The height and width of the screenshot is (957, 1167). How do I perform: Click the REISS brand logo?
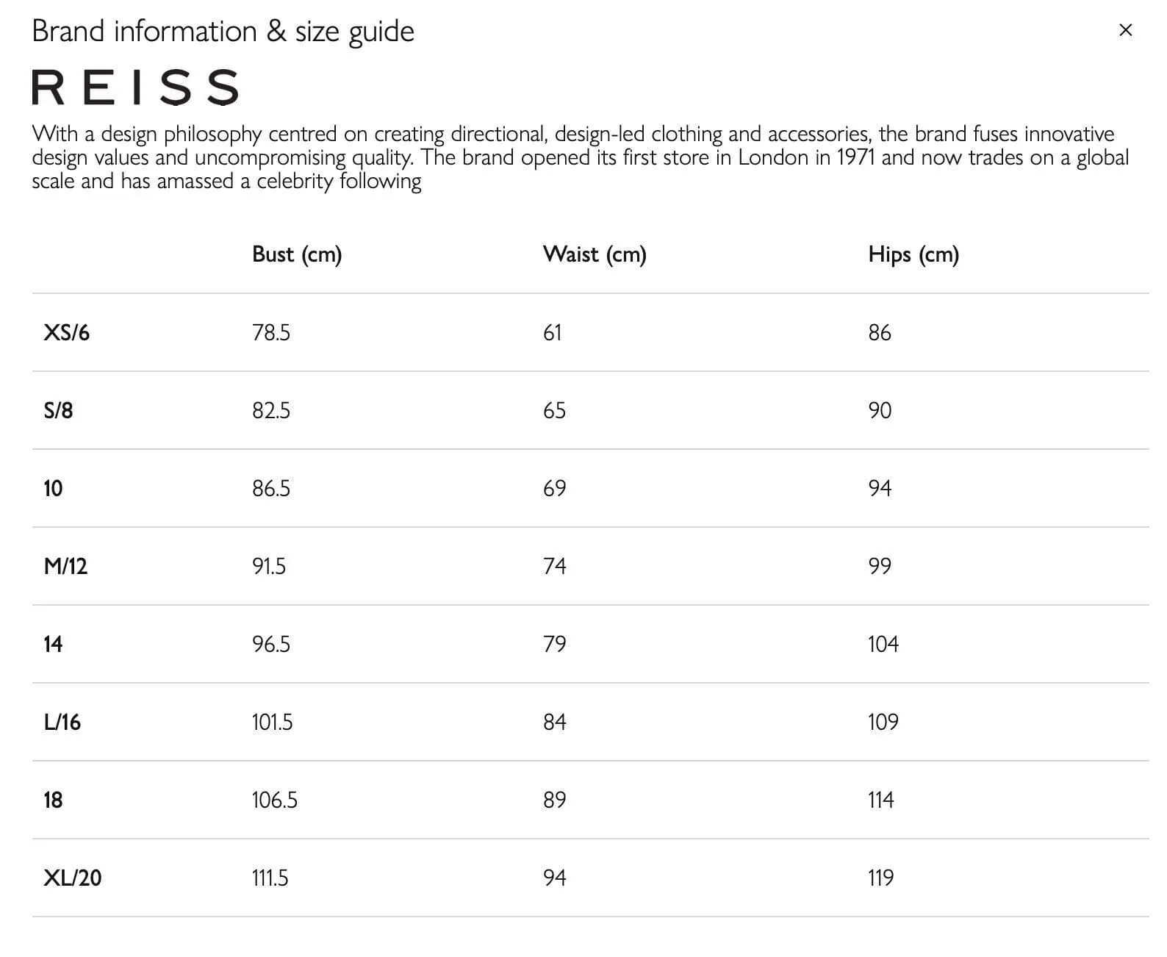coord(136,87)
